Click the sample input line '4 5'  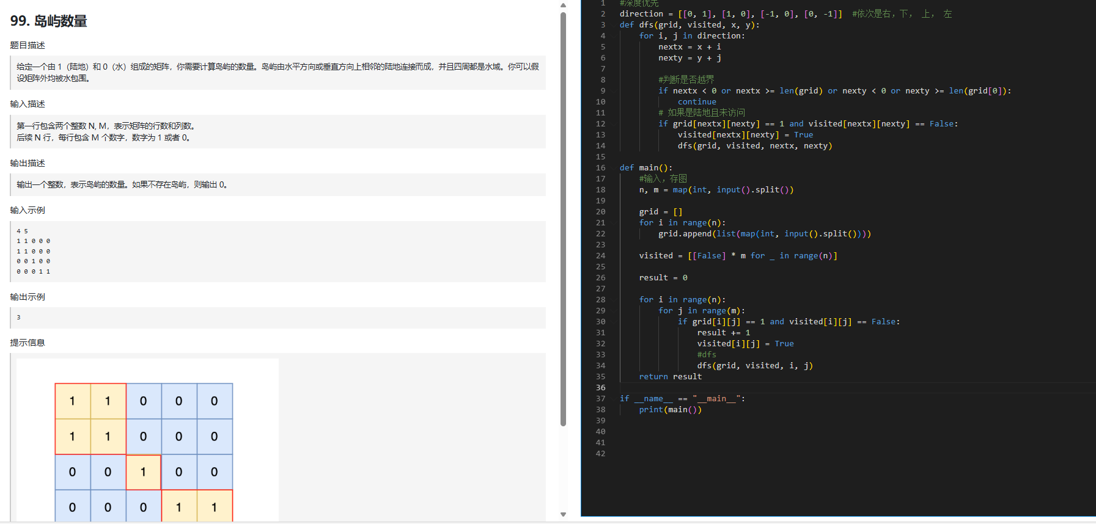(22, 231)
